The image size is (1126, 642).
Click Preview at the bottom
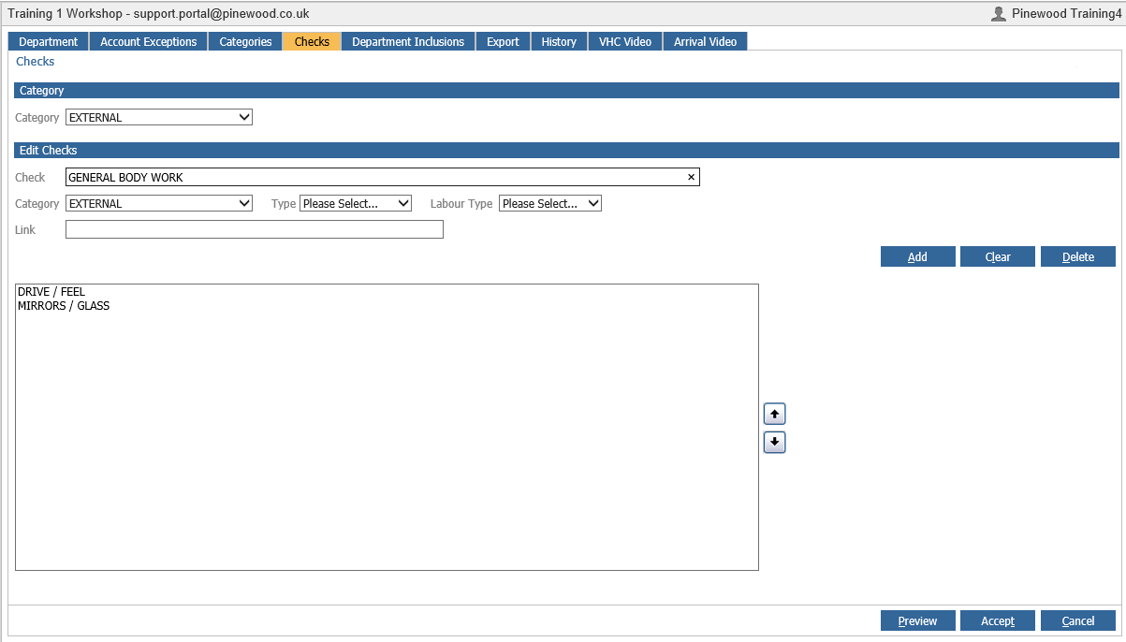917,620
